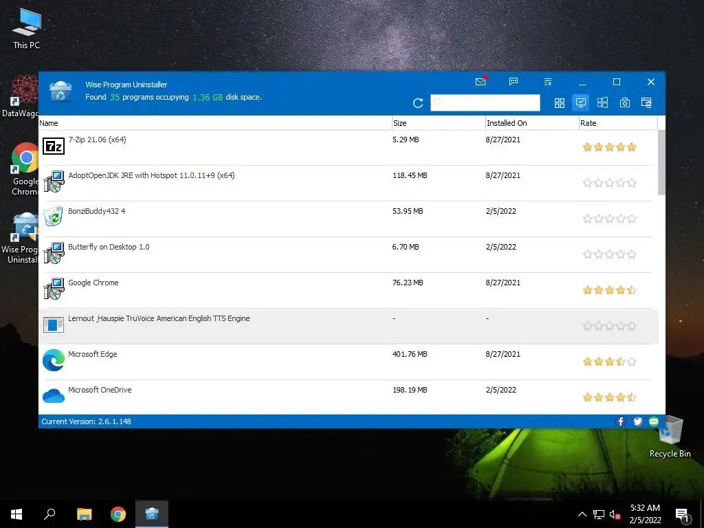Select Lernout Hauspie TruVoice TTS Engine entry

tap(349, 327)
